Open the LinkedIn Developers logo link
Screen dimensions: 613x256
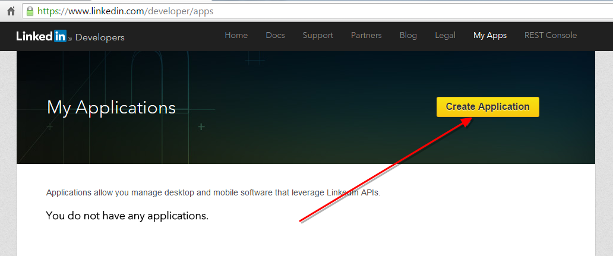point(70,36)
